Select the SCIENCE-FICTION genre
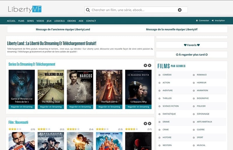The width and height of the screenshot is (233, 150). 171,106
